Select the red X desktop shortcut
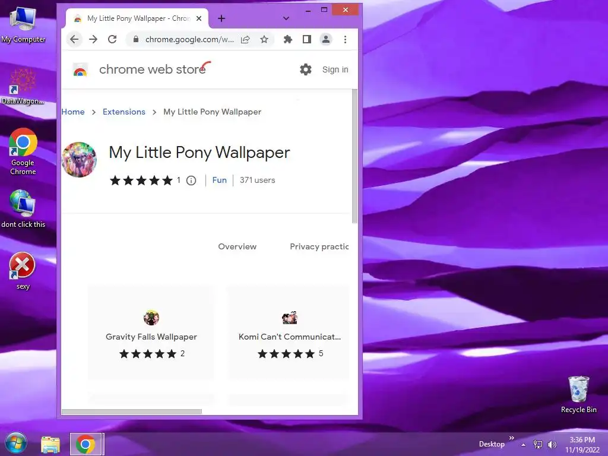Viewport: 608px width, 456px height. point(23,271)
